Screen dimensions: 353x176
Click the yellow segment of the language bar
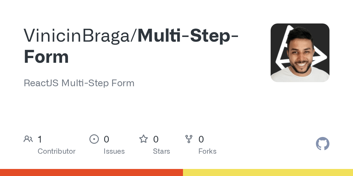coord(268,172)
